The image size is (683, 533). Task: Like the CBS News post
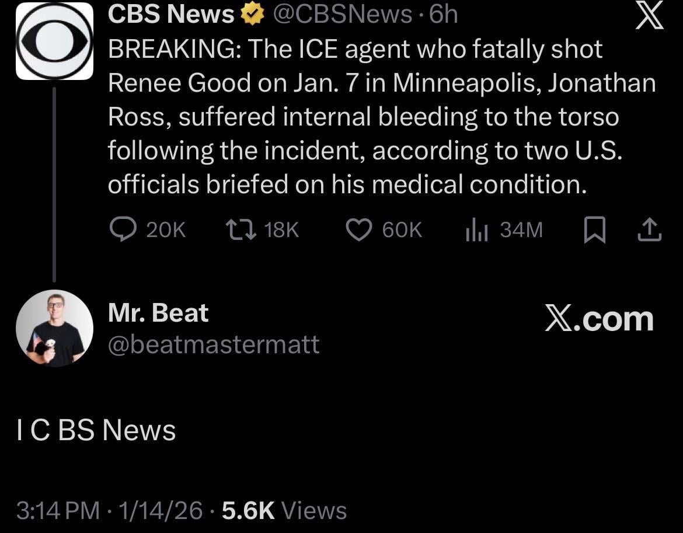pos(358,231)
